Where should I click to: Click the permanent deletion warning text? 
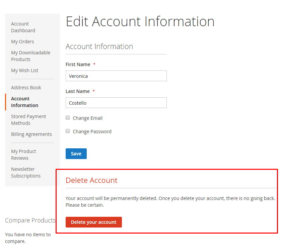pos(170,202)
